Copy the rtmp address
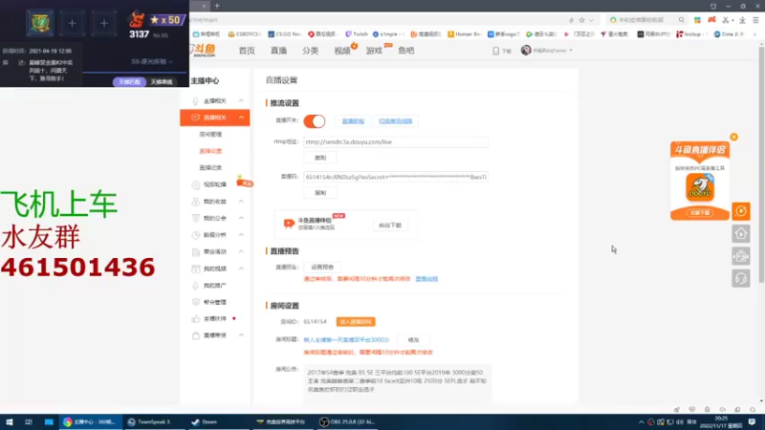Image resolution: width=765 pixels, height=430 pixels. tap(320, 158)
